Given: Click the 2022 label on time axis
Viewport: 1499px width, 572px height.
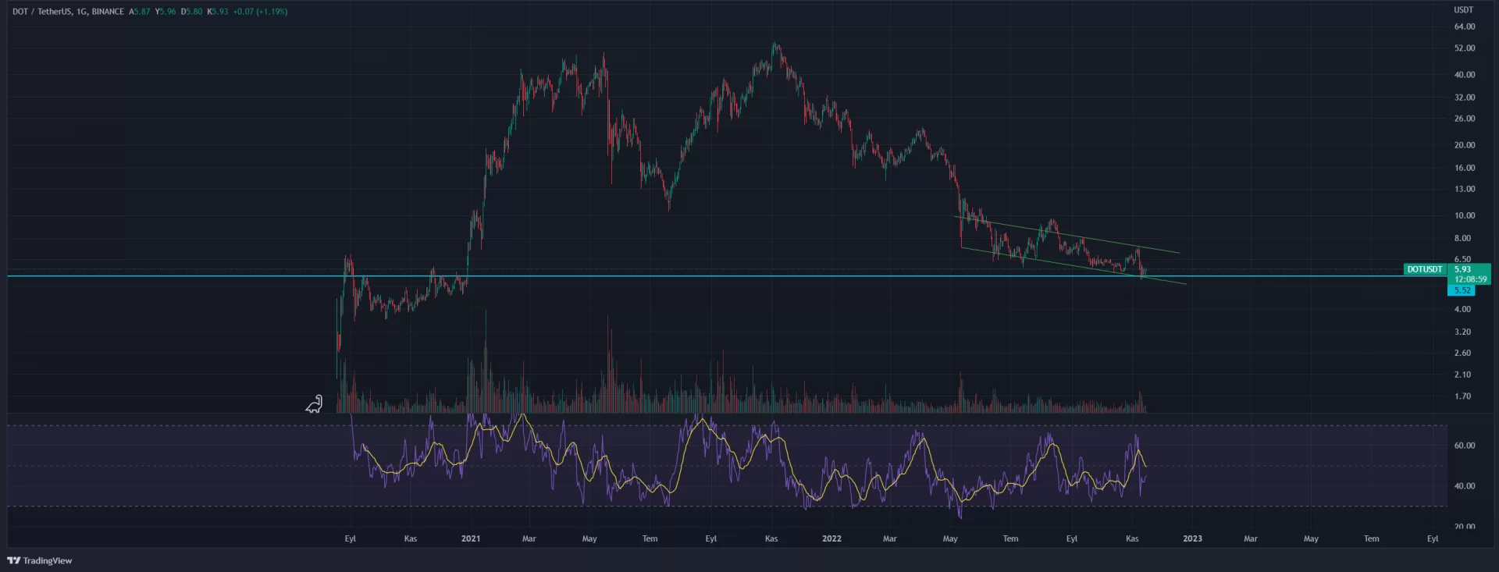Looking at the screenshot, I should pyautogui.click(x=831, y=538).
